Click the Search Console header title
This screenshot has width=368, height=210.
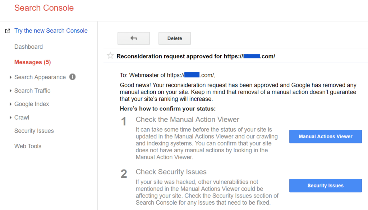coord(44,8)
